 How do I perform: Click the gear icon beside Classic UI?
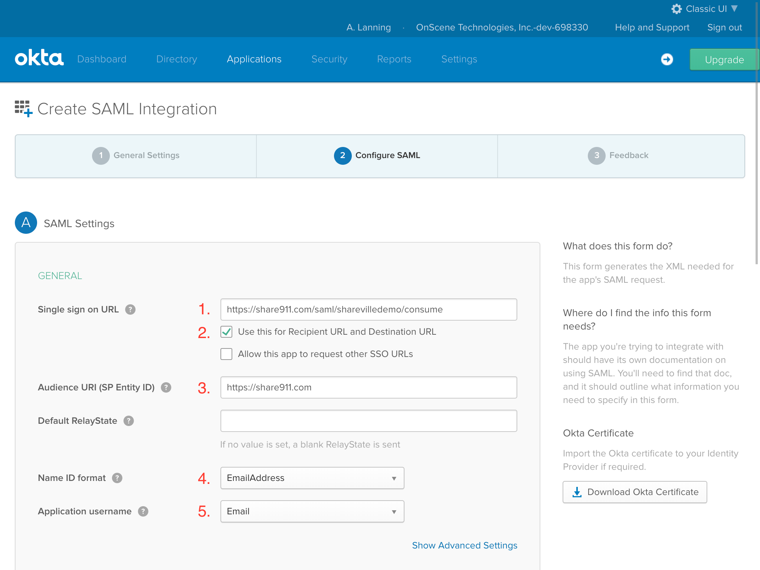tap(676, 9)
